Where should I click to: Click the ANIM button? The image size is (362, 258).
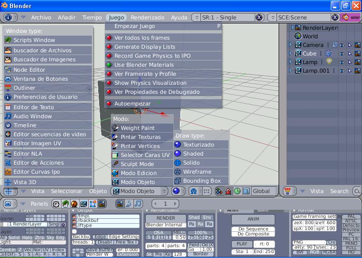[253, 219]
